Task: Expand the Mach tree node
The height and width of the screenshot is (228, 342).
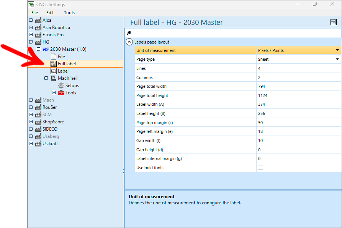Action: [x=31, y=100]
